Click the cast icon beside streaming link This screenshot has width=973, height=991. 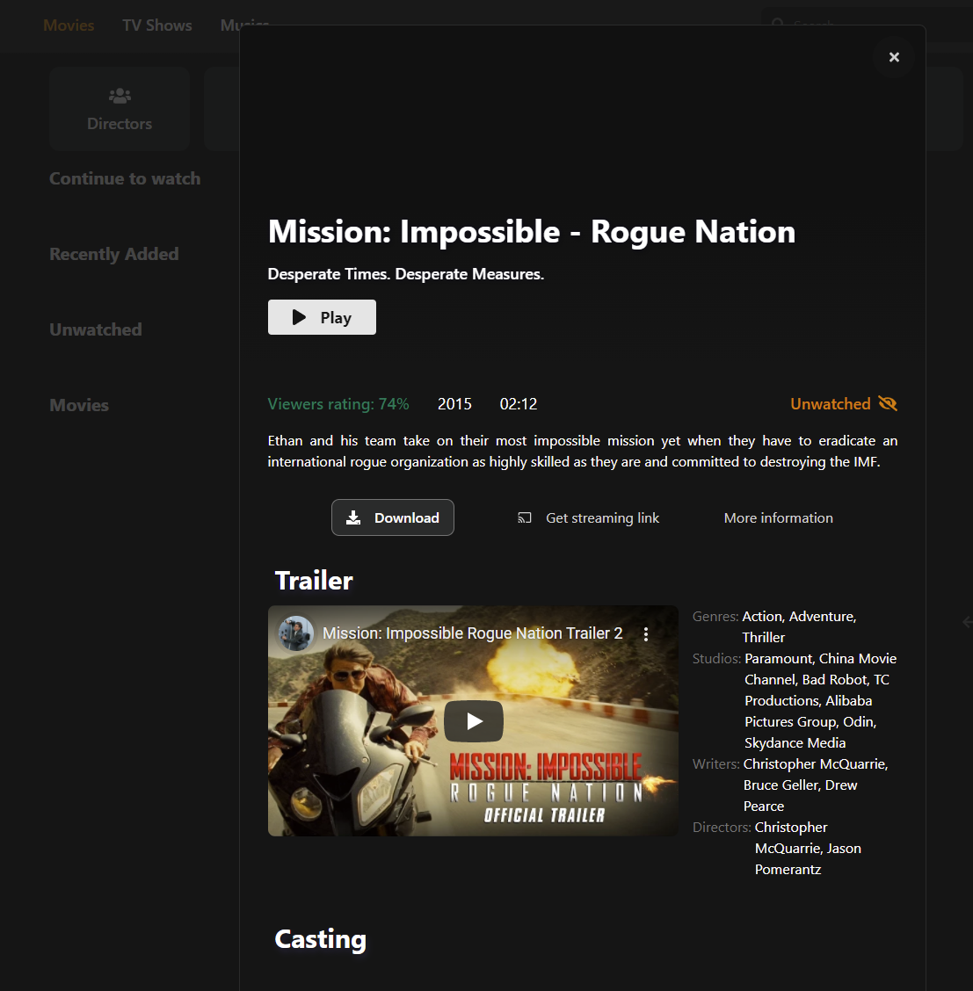point(524,518)
